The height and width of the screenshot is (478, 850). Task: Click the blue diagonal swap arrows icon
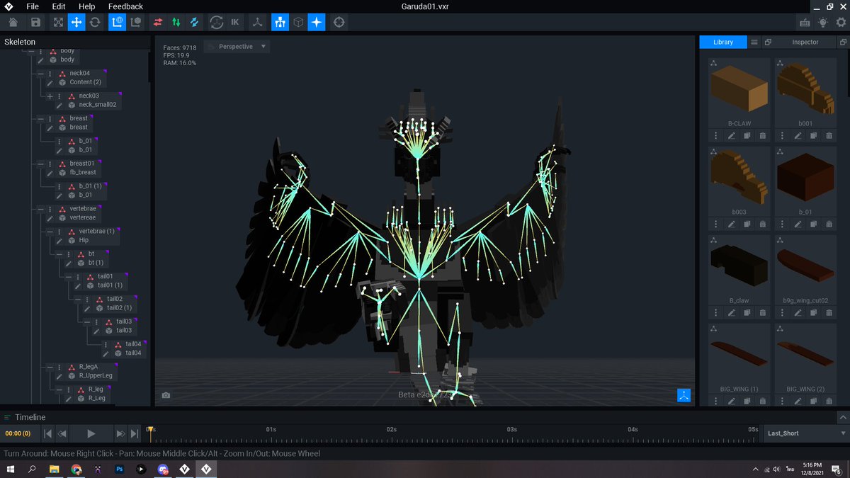click(x=194, y=23)
